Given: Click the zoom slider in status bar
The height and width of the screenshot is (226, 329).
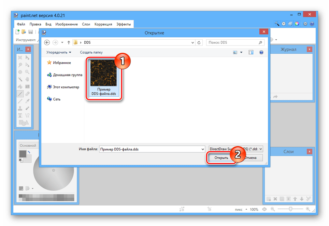Looking at the screenshot, I should tap(290, 209).
